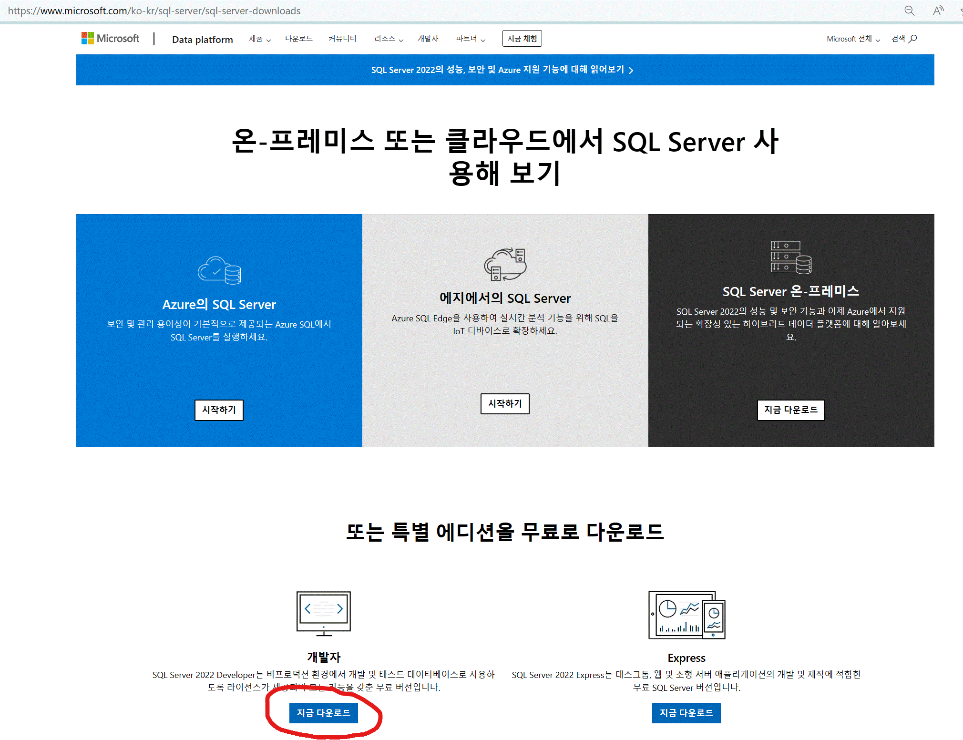Expand the 파트너 dropdown menu
Image resolution: width=963 pixels, height=740 pixels.
(x=470, y=39)
